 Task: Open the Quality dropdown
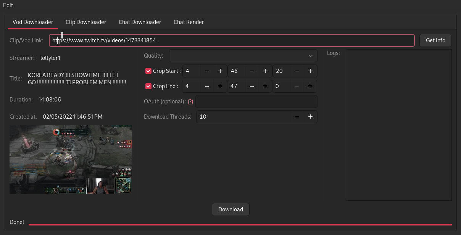pyautogui.click(x=243, y=56)
